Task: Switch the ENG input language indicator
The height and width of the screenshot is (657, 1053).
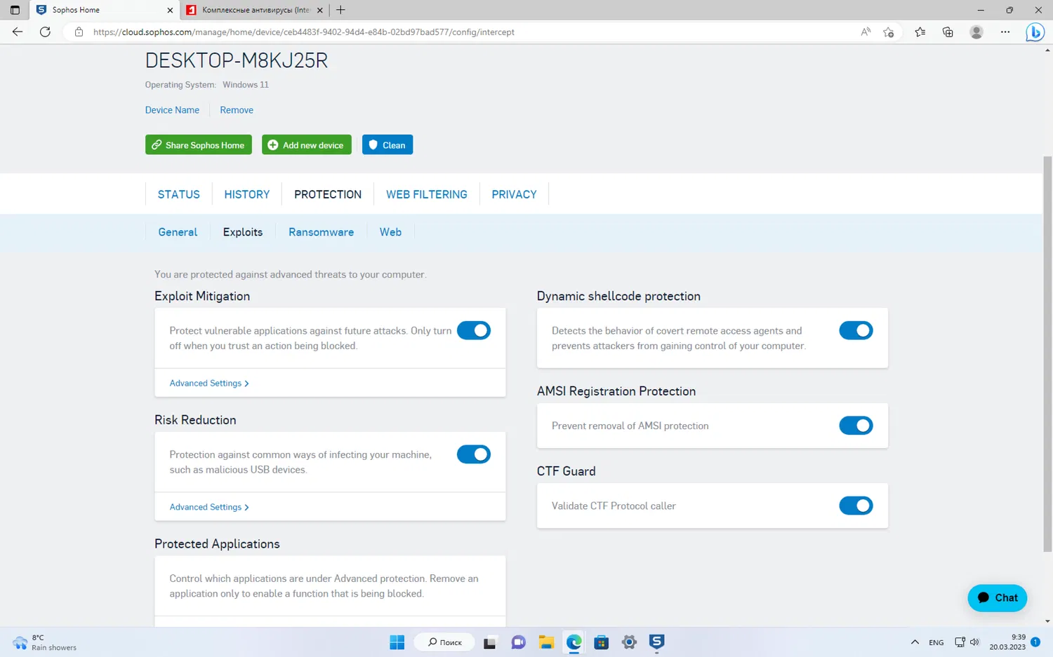Action: coord(936,642)
